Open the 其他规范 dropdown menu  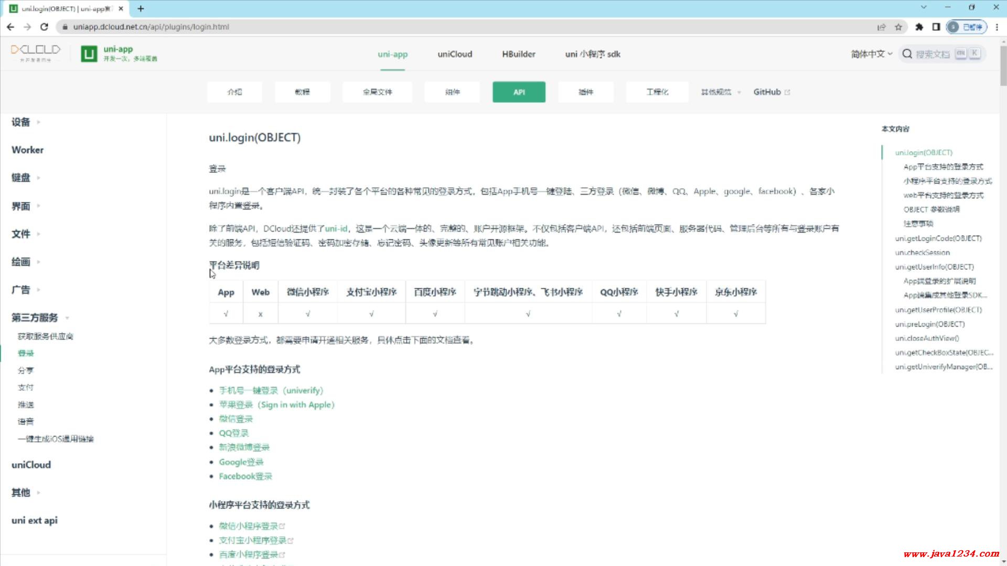(x=721, y=92)
